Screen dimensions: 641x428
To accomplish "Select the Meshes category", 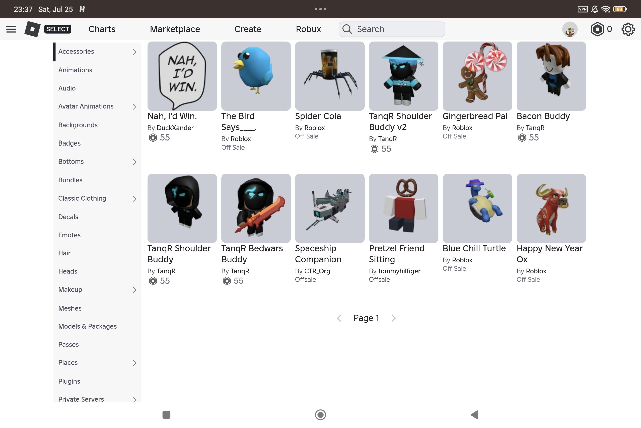I will (70, 308).
